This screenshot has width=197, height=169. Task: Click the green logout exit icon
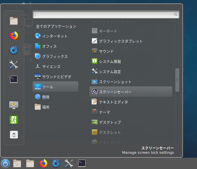[14, 120]
